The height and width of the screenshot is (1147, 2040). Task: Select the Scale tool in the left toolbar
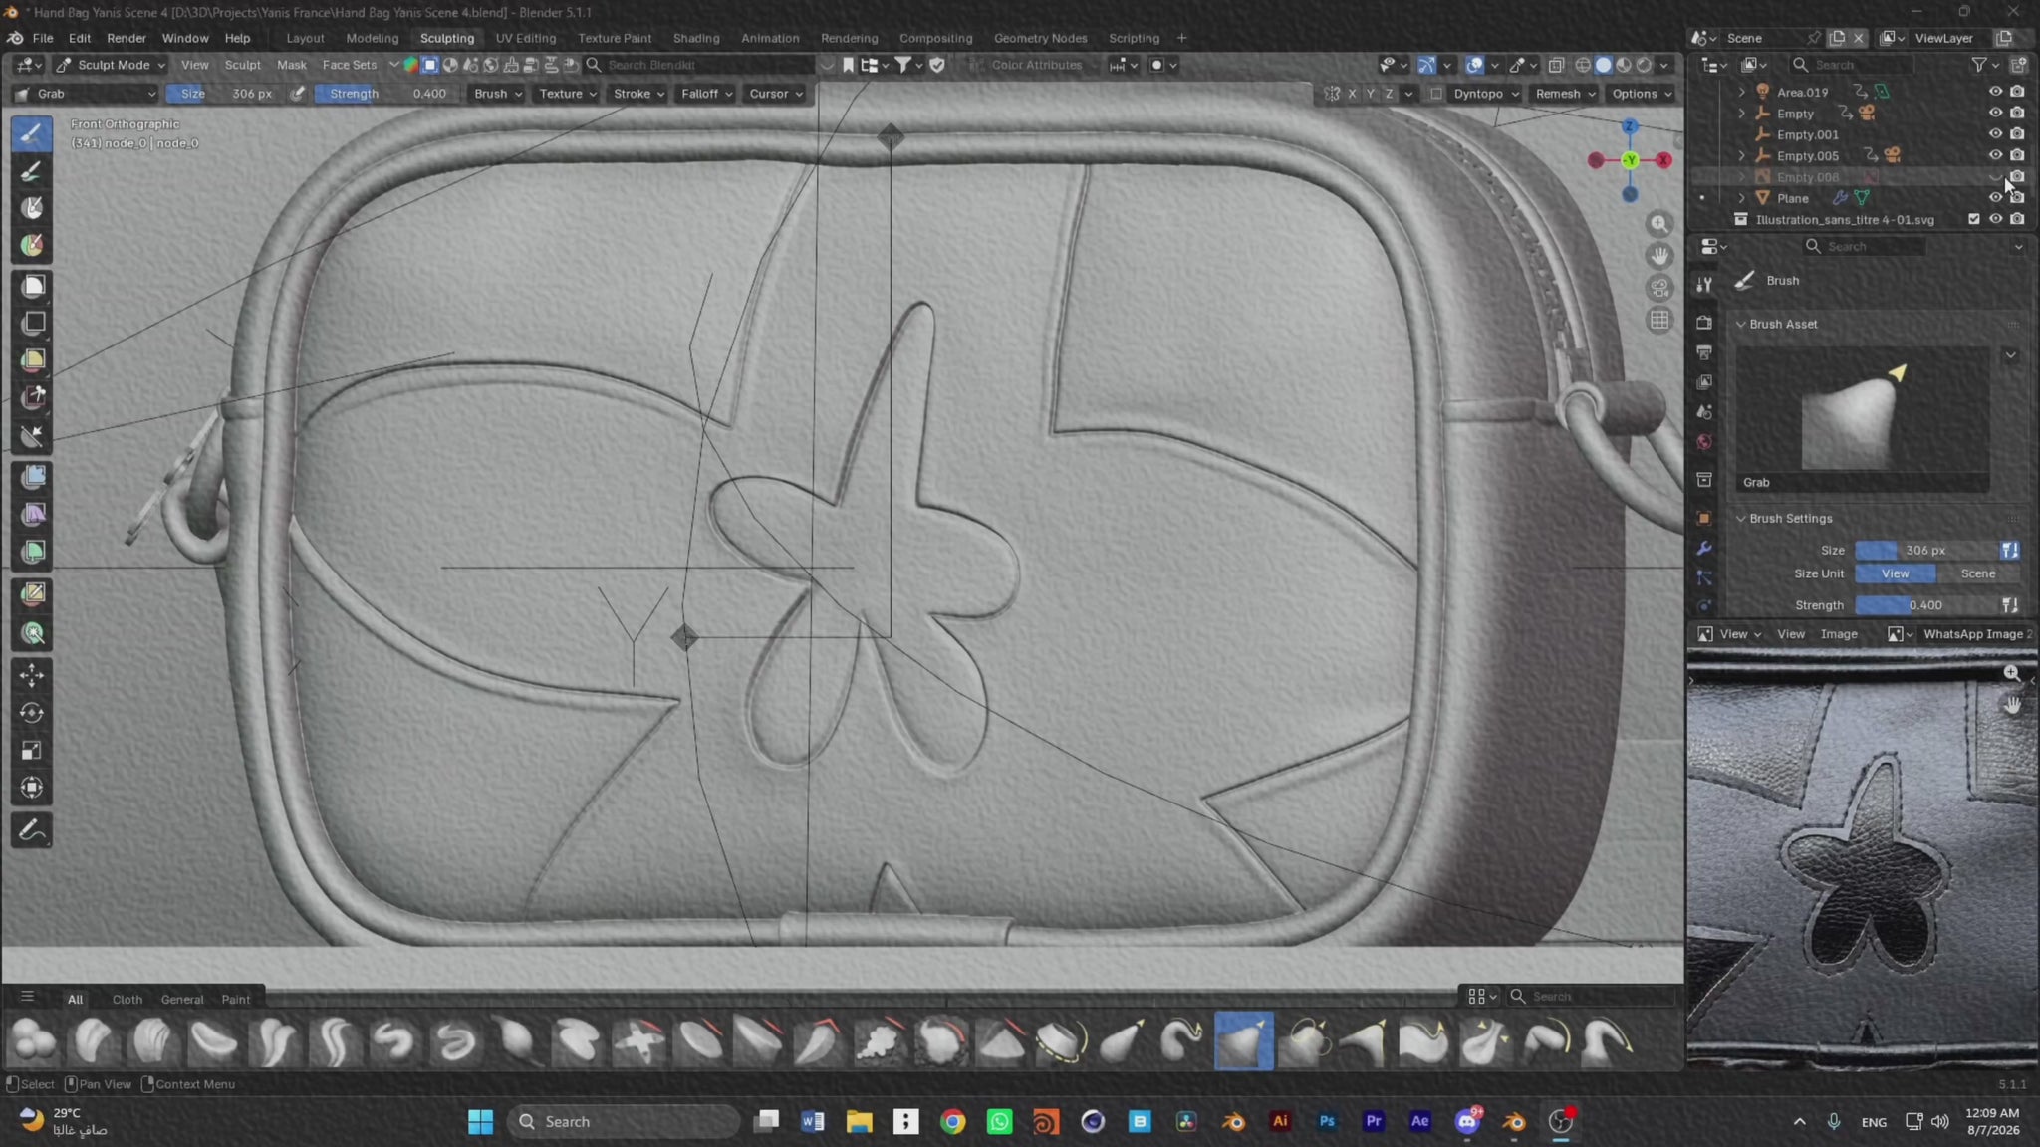(32, 751)
